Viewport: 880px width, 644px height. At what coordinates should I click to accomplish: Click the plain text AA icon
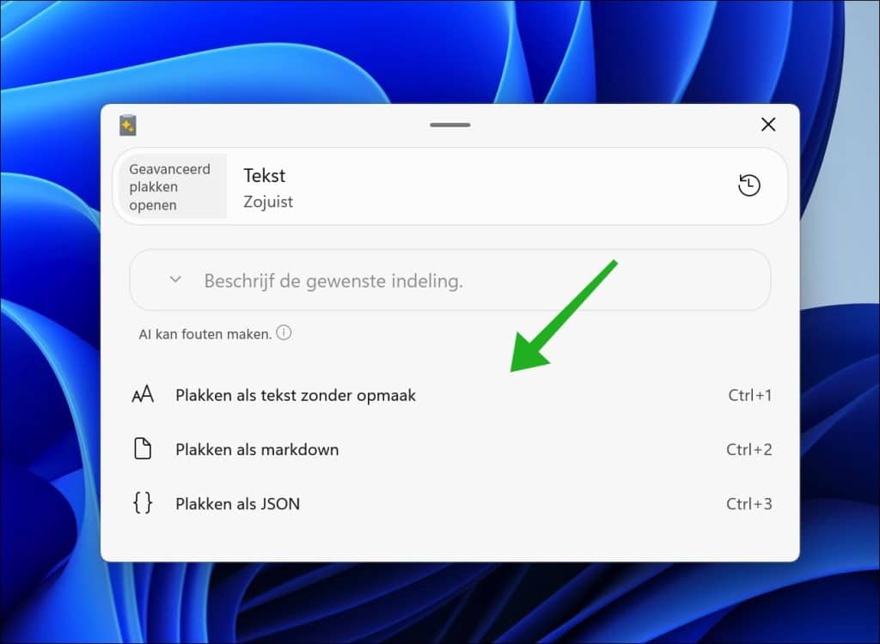click(143, 395)
